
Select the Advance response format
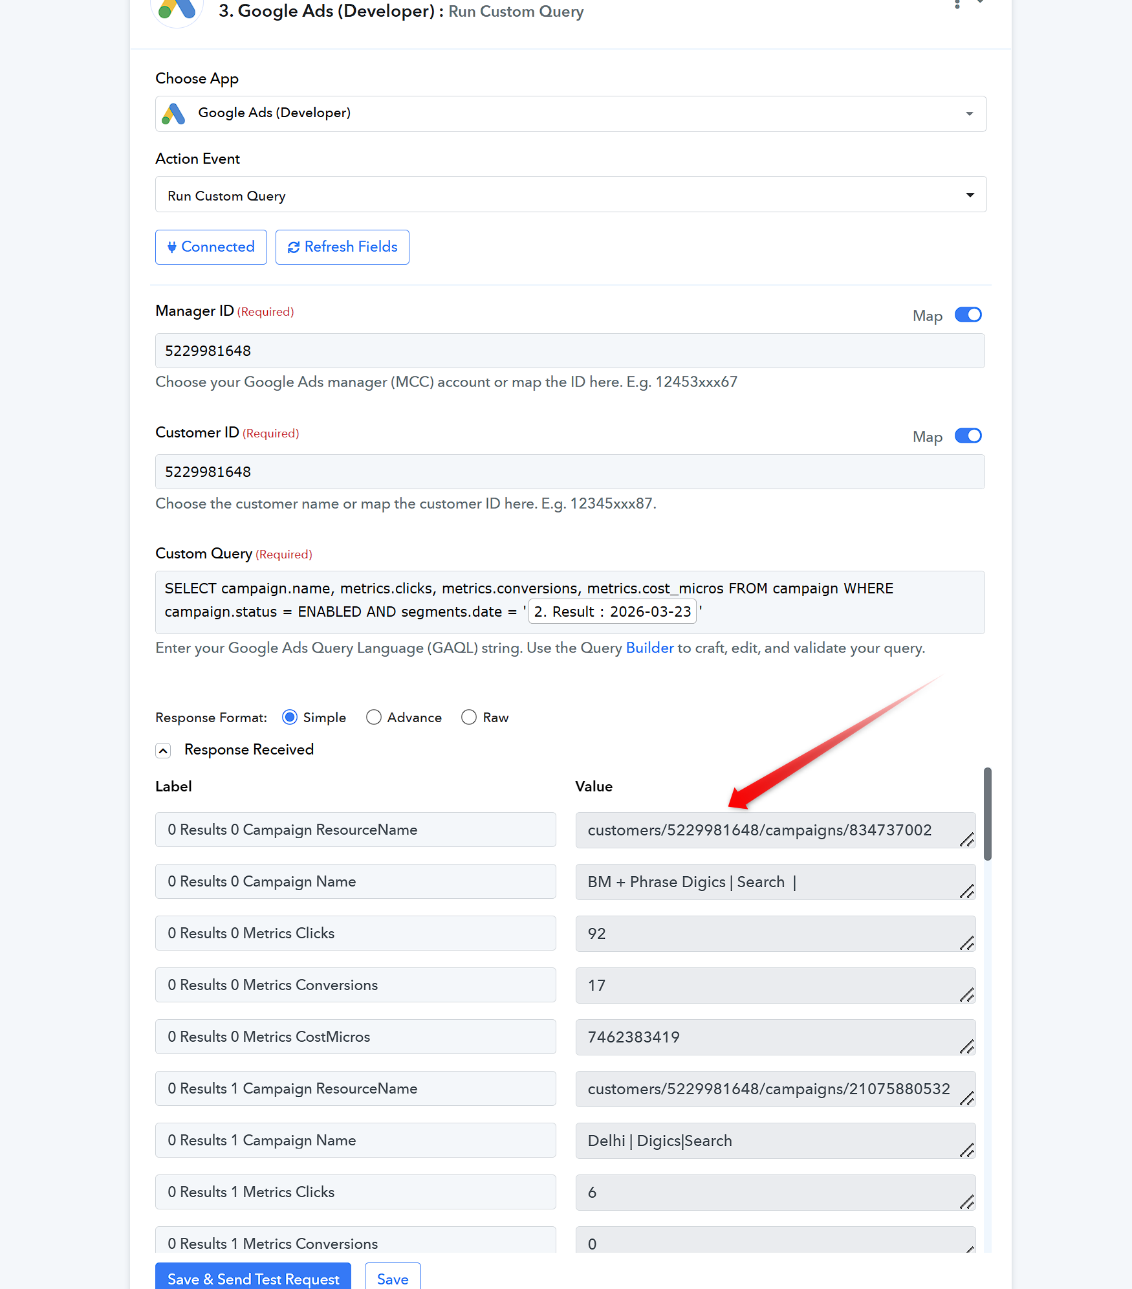pos(374,718)
